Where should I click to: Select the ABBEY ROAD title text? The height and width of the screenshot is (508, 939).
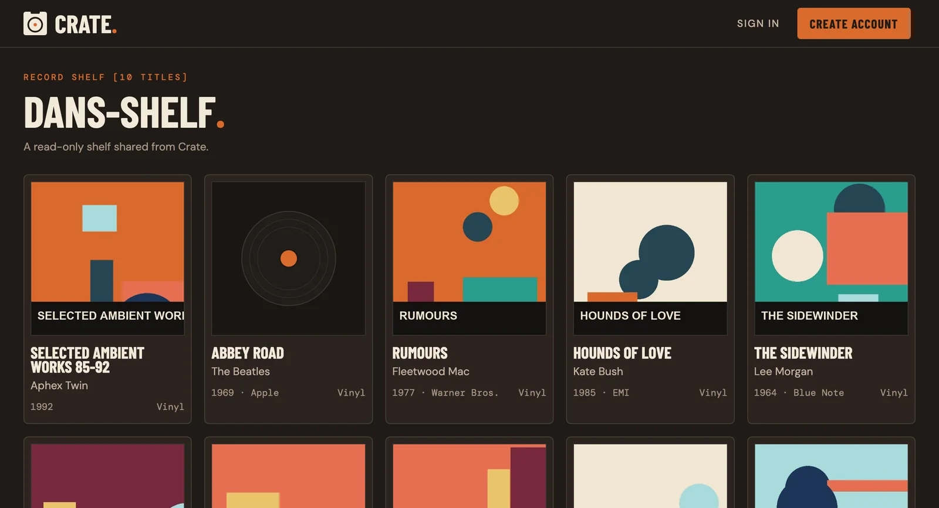(x=248, y=353)
